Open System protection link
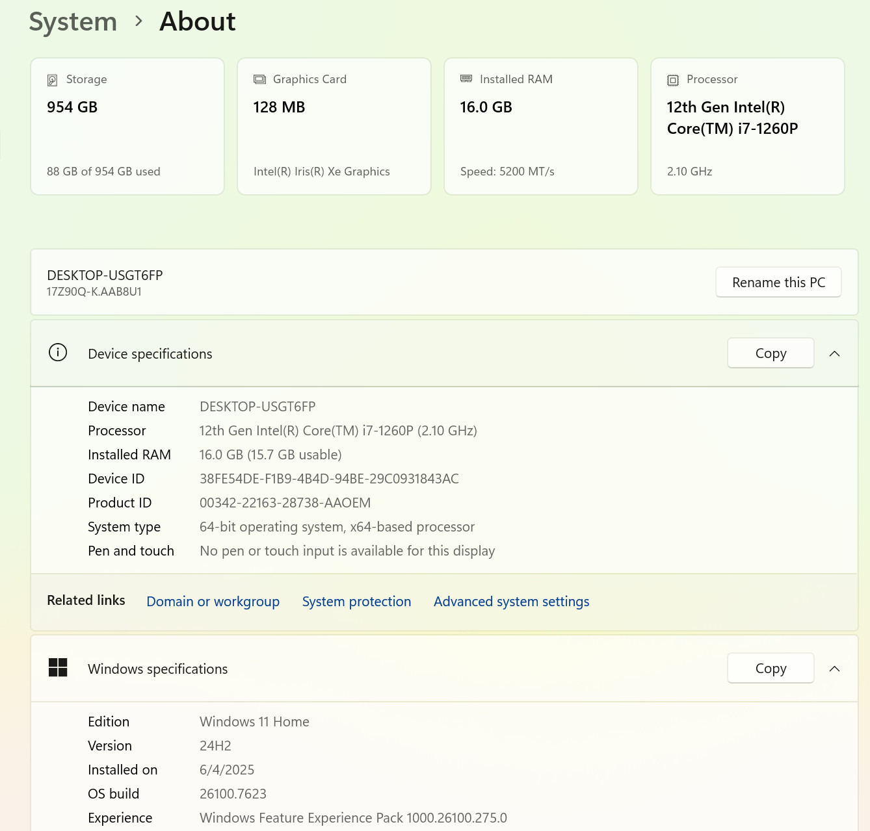Image resolution: width=870 pixels, height=831 pixels. 356,601
